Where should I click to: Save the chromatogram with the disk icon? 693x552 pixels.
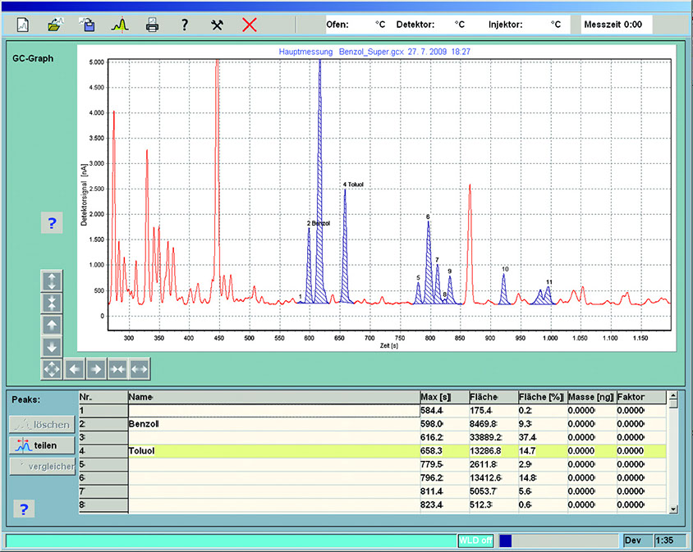87,25
